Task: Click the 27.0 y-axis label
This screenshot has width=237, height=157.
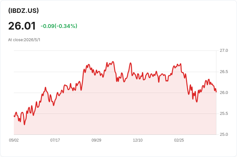Action: point(224,51)
